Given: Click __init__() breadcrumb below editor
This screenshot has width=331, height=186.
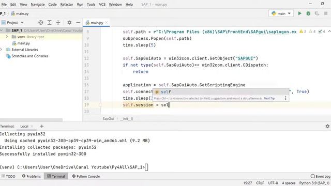Looking at the screenshot, I should (x=127, y=118).
